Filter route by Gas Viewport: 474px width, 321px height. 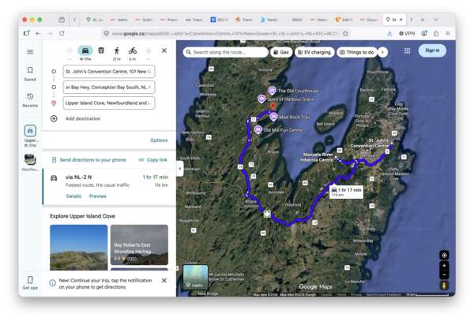click(x=281, y=52)
